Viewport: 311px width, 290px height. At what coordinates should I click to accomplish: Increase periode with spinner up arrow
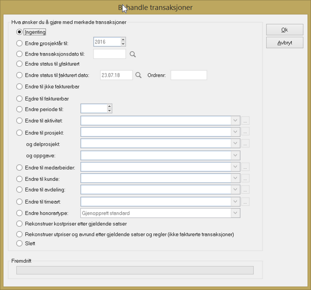110,106
